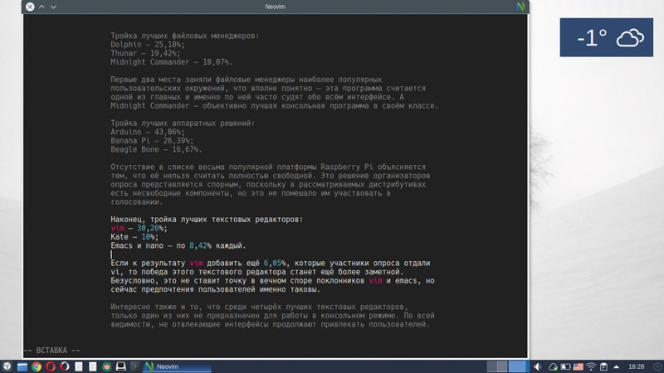The height and width of the screenshot is (373, 664).
Task: Open the application launcher menu
Action: (7, 366)
